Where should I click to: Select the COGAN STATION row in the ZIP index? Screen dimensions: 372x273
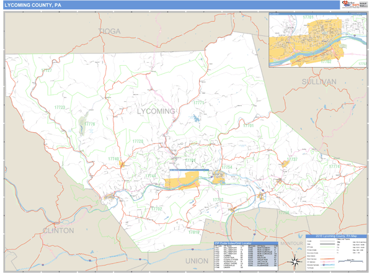[x=229, y=259]
